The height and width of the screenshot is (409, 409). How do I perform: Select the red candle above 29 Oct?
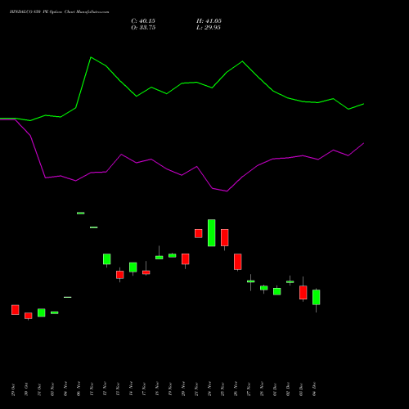pyautogui.click(x=16, y=310)
